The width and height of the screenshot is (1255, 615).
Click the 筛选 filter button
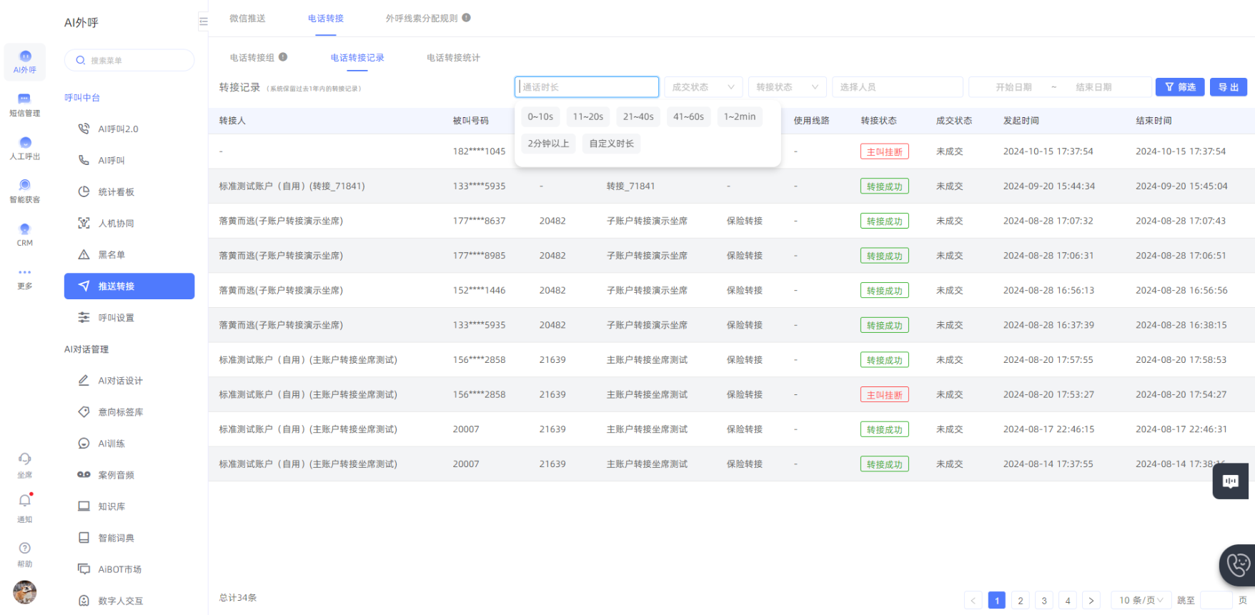[x=1180, y=87]
